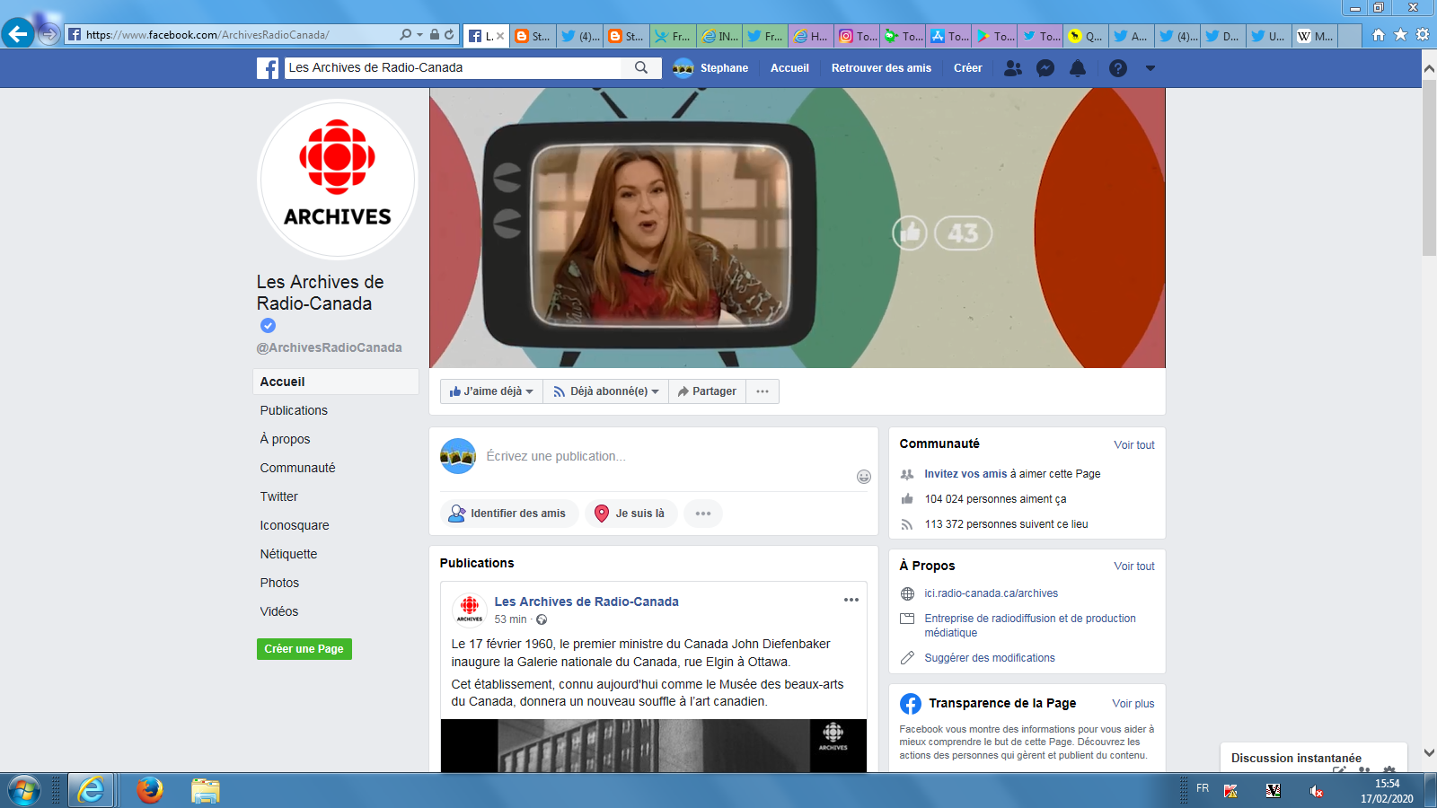The width and height of the screenshot is (1437, 808).
Task: Click Accueil in the Facebook top bar
Action: pyautogui.click(x=789, y=68)
